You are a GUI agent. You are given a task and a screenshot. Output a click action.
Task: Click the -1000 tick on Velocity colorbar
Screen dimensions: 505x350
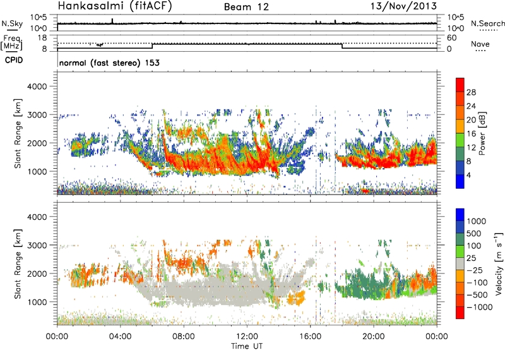pyautogui.click(x=479, y=307)
